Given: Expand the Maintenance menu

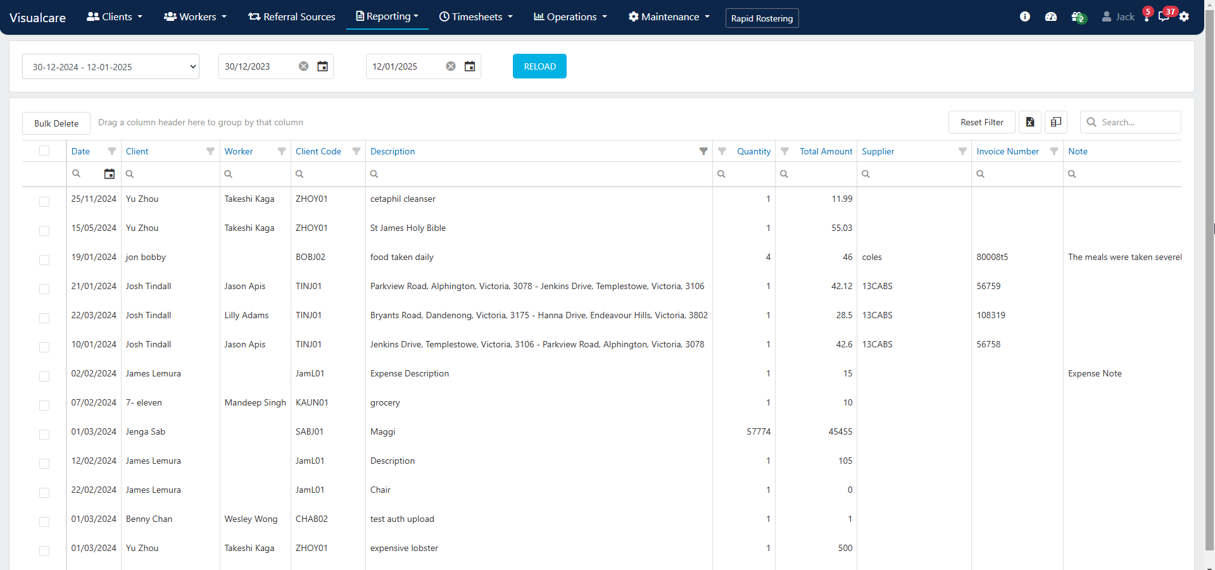Looking at the screenshot, I should [x=669, y=17].
